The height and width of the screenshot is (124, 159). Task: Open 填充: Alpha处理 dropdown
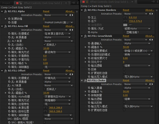tap(58, 97)
